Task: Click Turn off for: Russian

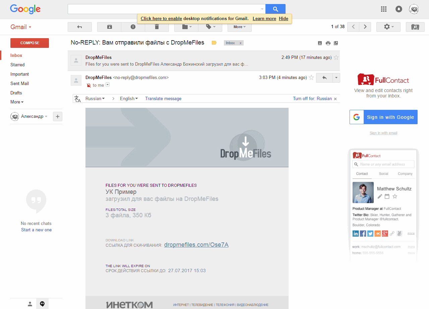Action: tap(312, 98)
